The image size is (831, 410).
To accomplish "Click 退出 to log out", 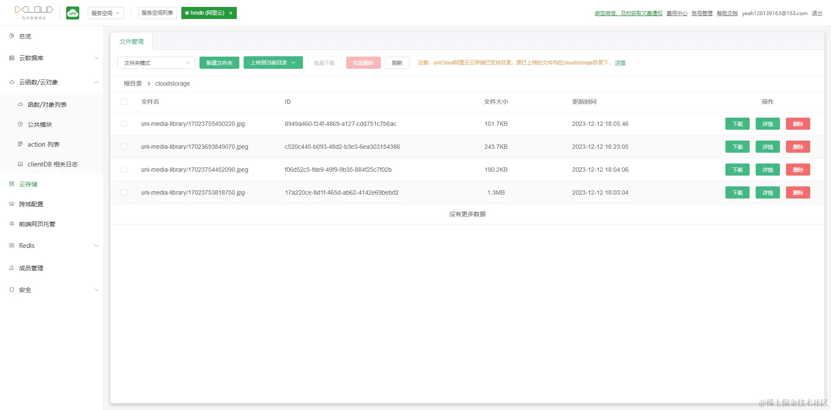I will click(817, 13).
